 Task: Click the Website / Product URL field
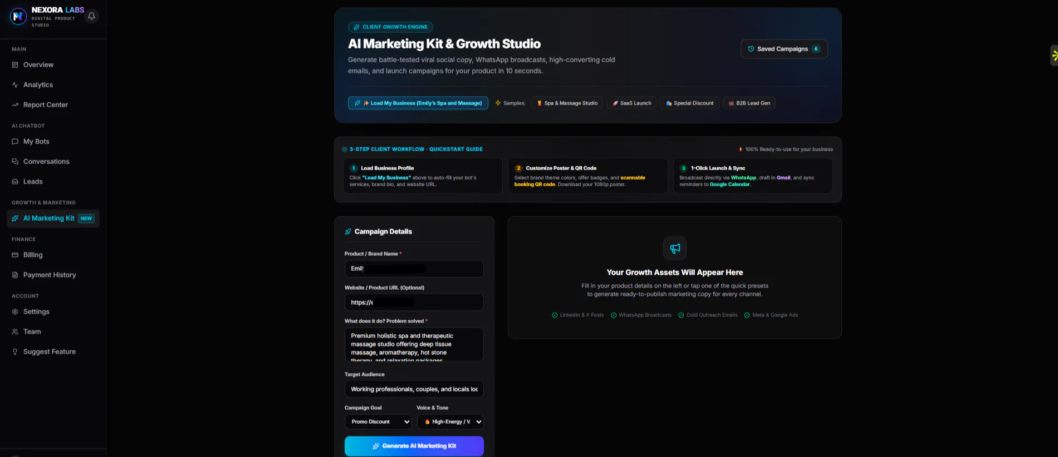[414, 302]
